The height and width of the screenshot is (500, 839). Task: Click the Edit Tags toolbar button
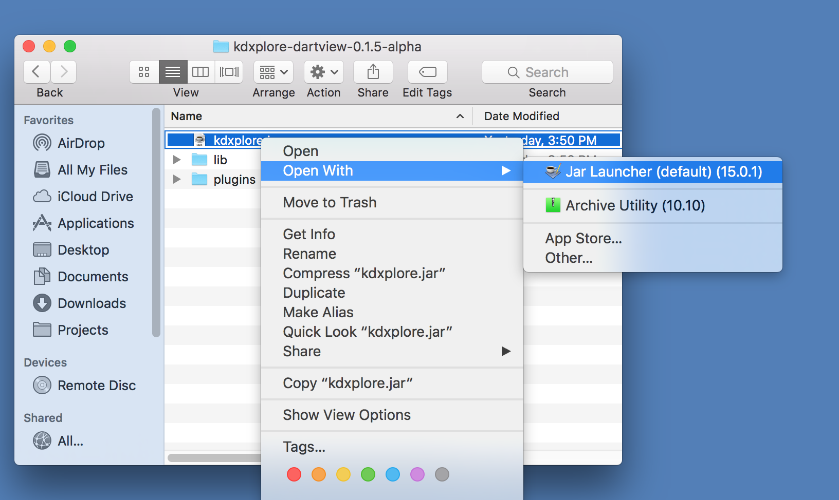[428, 72]
